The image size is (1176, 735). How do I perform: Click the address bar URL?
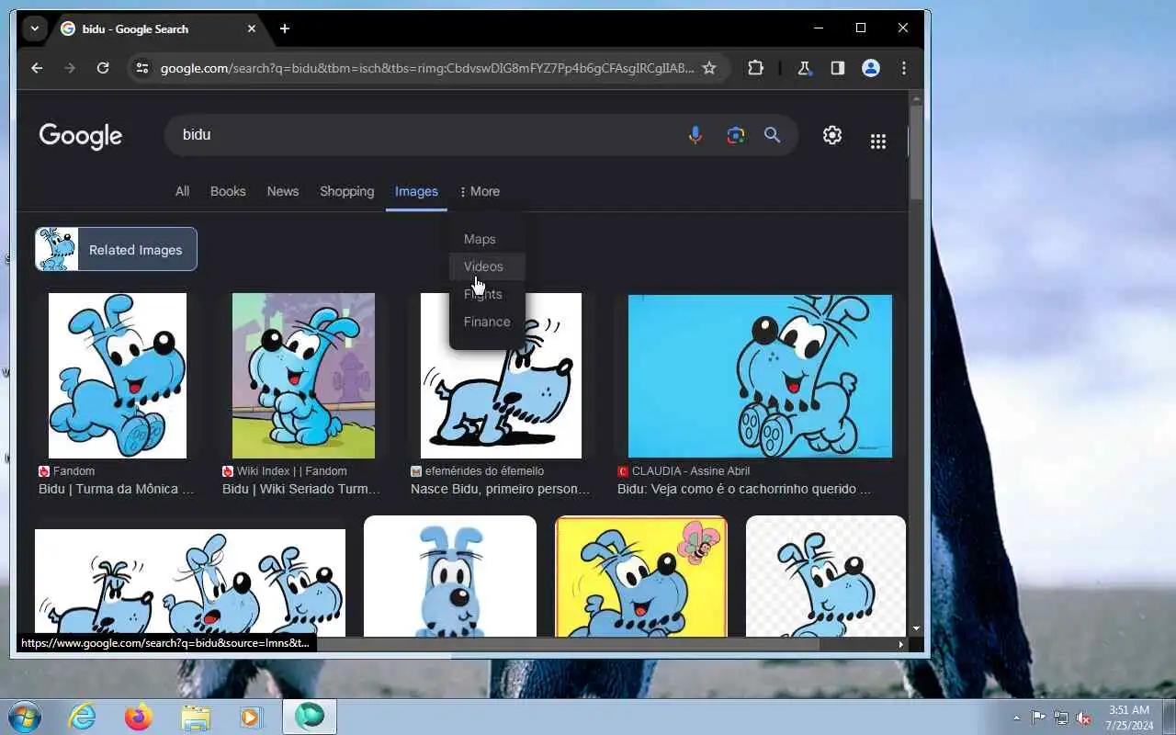coord(426,68)
